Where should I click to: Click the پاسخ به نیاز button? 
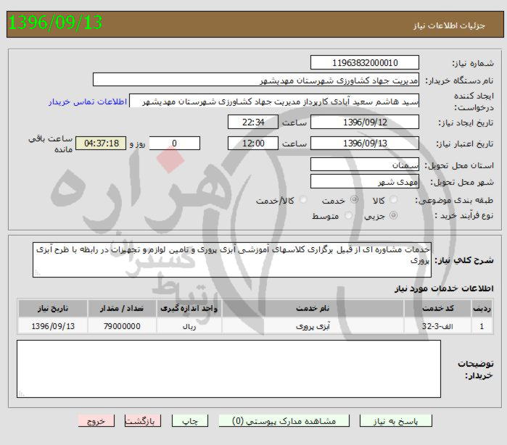tap(396, 421)
